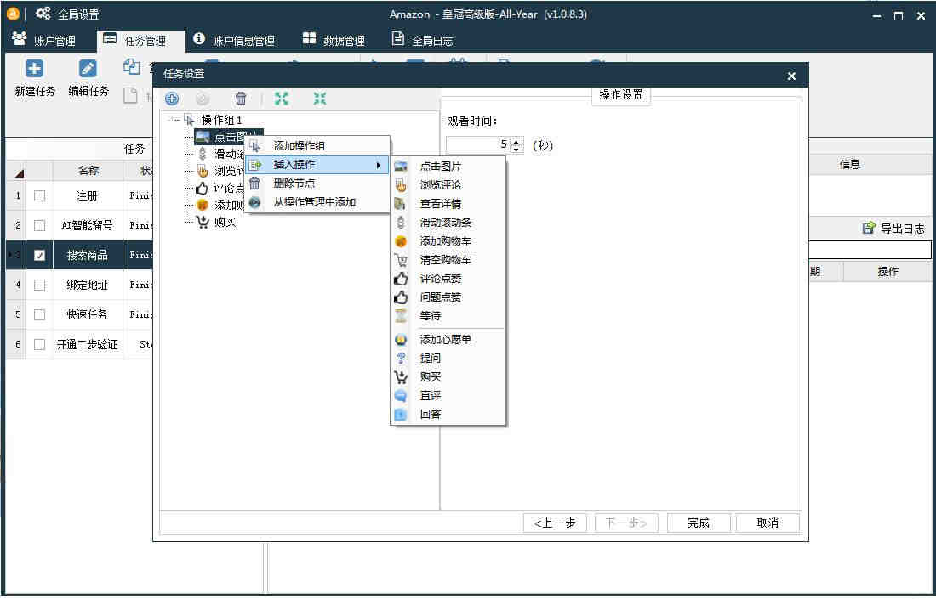Click the <上一步 button
Viewport: 936px width, 599px height.
pyautogui.click(x=555, y=523)
